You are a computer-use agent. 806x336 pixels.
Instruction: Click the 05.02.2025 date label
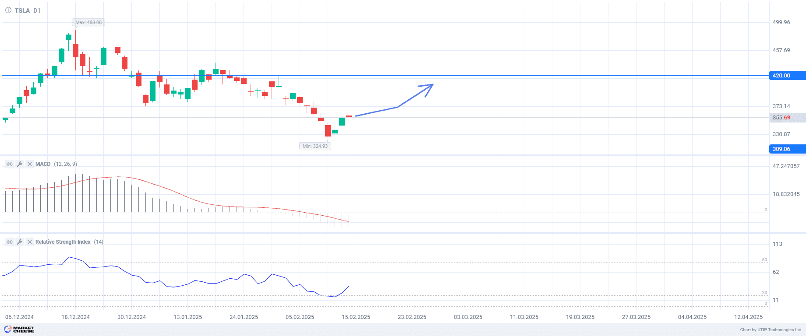tap(300, 317)
